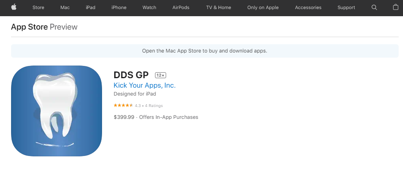
Task: Click the Designed for iPad label
Action: [135, 94]
